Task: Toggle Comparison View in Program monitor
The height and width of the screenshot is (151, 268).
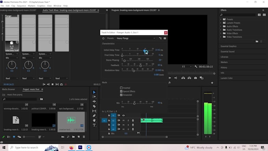Action: pyautogui.click(x=201, y=78)
